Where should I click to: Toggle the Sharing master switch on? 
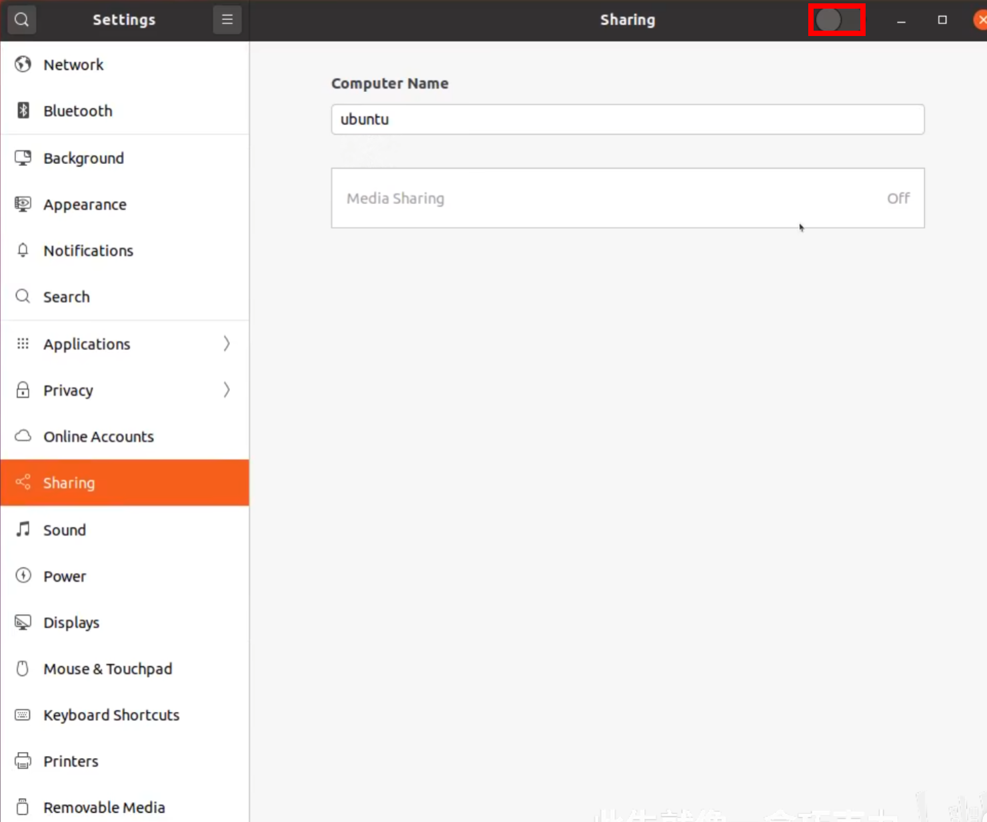coord(837,20)
